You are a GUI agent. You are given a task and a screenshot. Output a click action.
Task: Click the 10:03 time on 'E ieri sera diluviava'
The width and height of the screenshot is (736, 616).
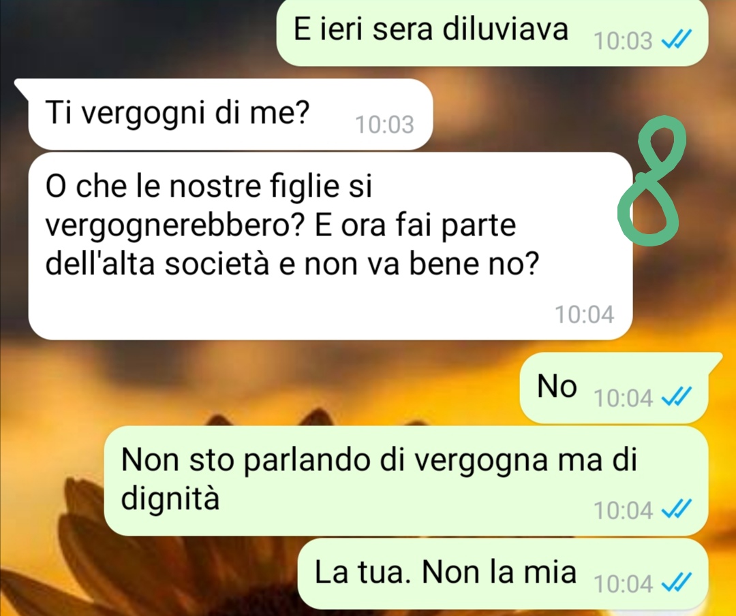623,41
